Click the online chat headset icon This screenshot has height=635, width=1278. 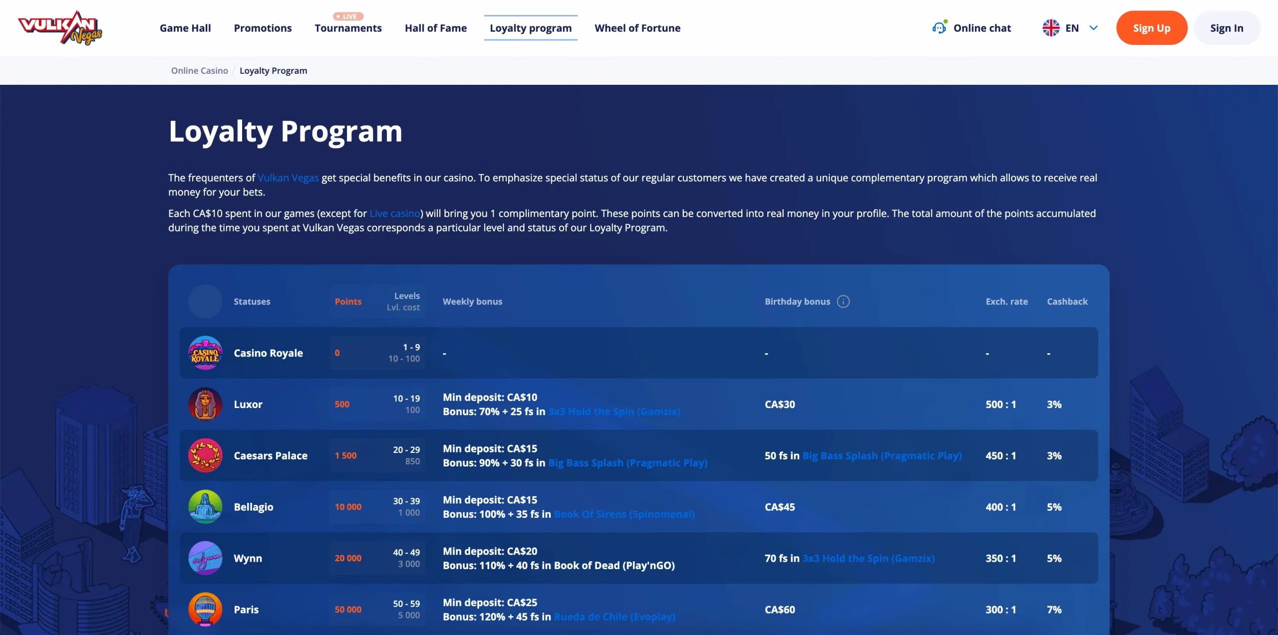(x=940, y=27)
